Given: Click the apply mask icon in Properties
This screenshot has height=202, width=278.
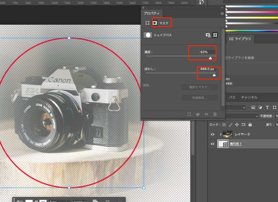Looking at the screenshot, I should point(198,114).
